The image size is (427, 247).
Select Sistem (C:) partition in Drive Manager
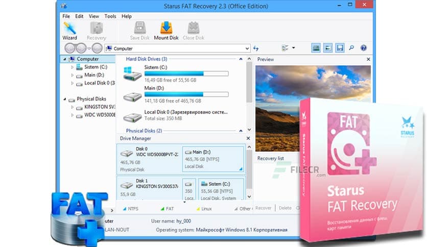(221, 190)
